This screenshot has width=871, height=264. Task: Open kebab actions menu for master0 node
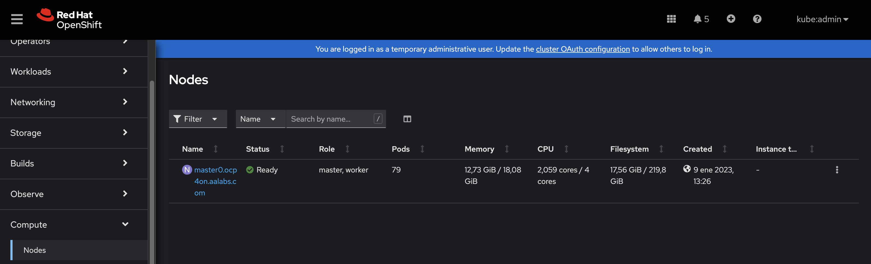point(837,170)
